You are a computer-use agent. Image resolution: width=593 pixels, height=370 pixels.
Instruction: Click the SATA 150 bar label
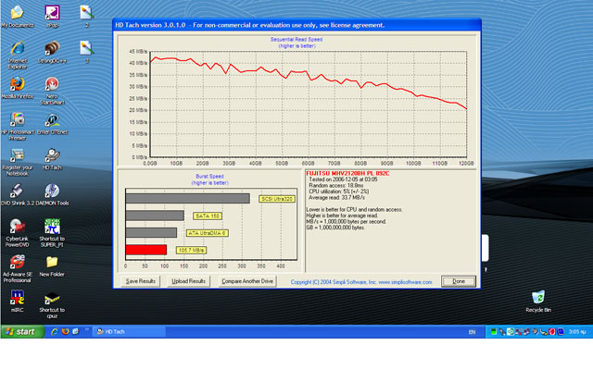tap(208, 216)
